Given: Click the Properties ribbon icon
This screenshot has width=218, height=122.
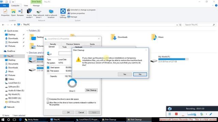Looking at the screenshot, I should 5,13.
